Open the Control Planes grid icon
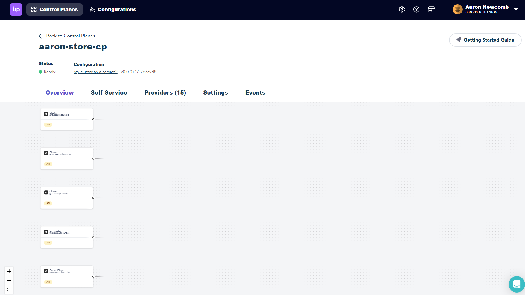 pyautogui.click(x=34, y=10)
